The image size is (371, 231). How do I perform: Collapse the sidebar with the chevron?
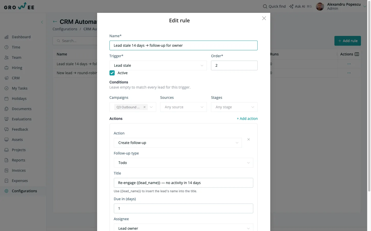42,22
